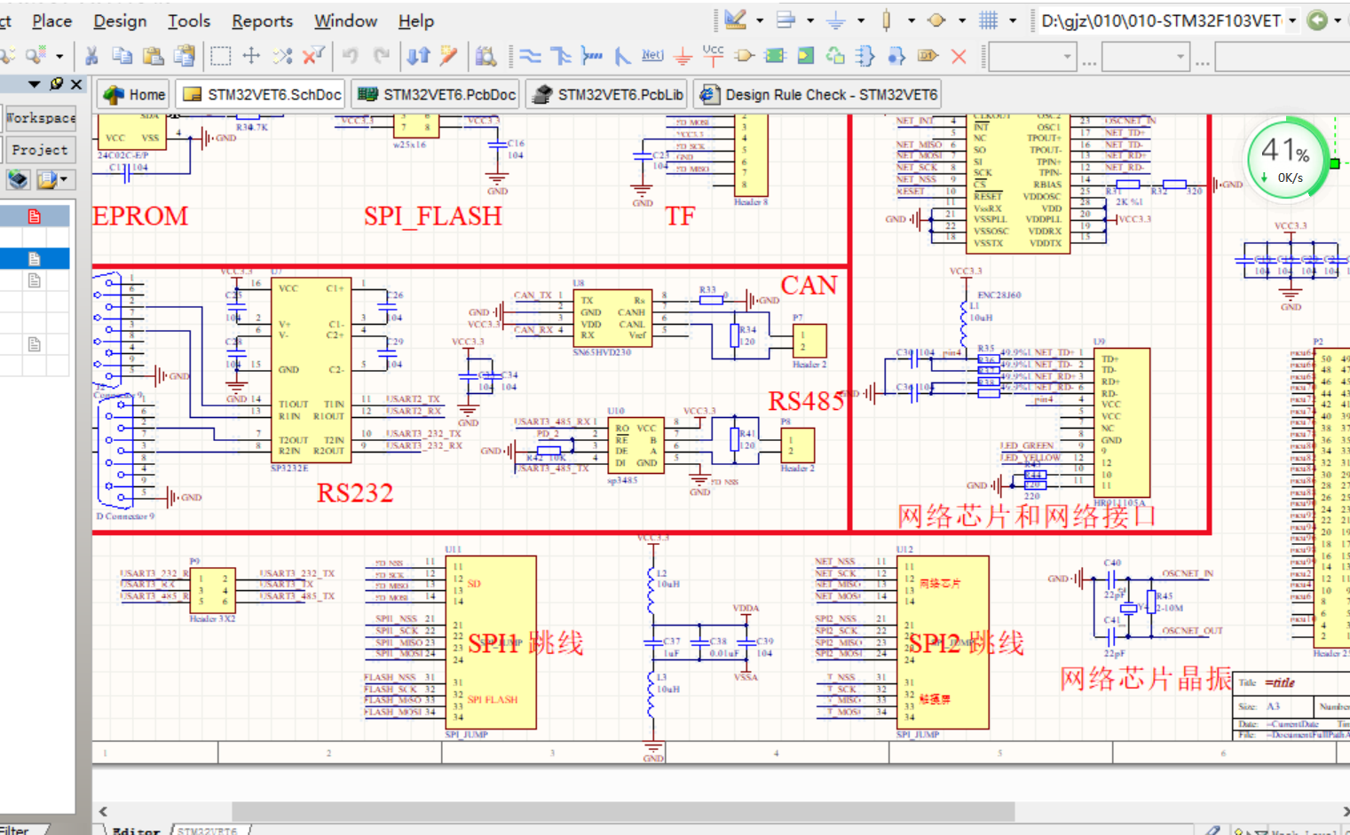
Task: Click the Undo arrow icon
Action: click(x=350, y=57)
